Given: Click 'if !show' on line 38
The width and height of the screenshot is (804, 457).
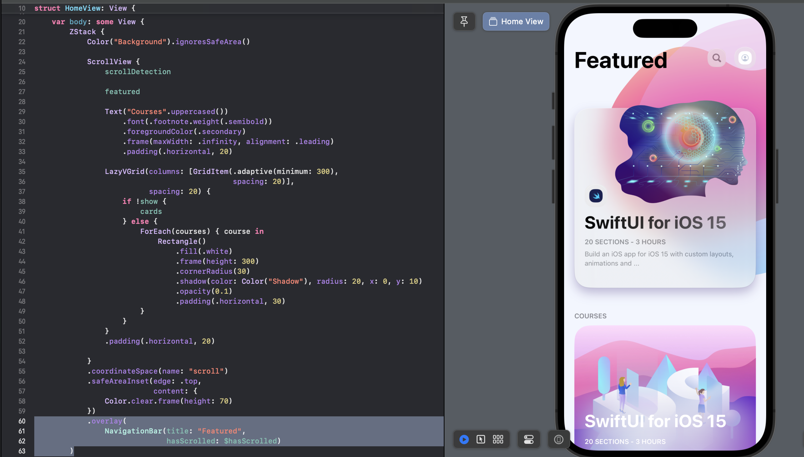Looking at the screenshot, I should pos(140,201).
